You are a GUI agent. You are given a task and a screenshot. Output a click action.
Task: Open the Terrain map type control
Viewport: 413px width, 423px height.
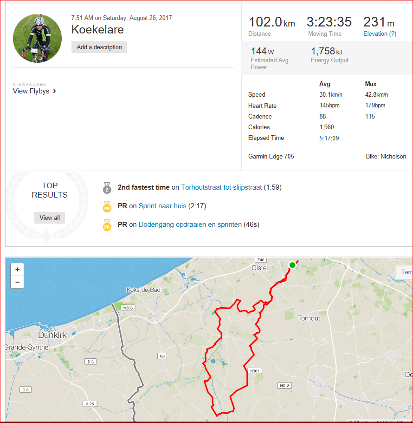(406, 272)
